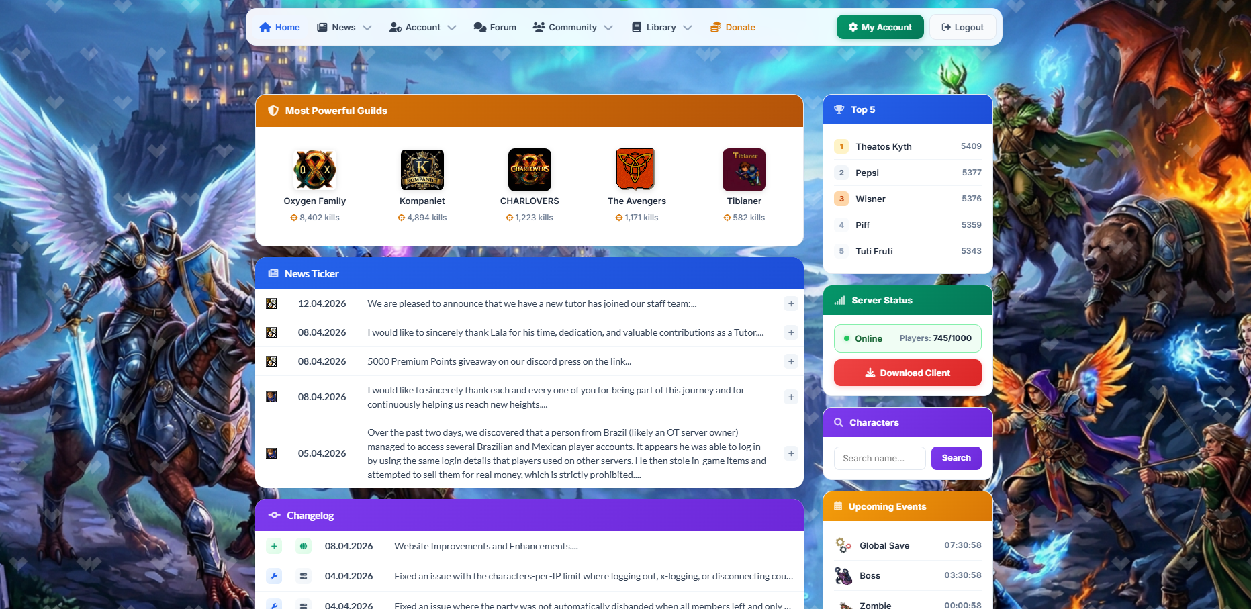Screen dimensions: 1251x609
Task: Open the CHARLOVERS guild emblem
Action: coord(530,169)
